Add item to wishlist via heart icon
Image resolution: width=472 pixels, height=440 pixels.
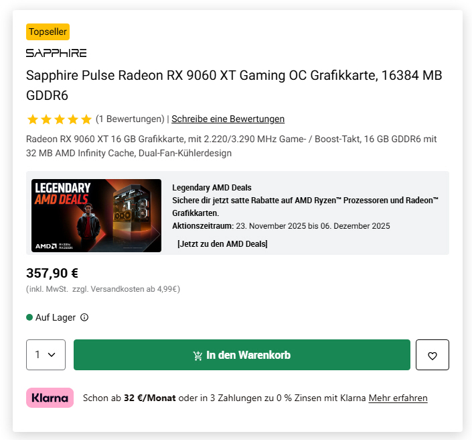[x=432, y=355]
